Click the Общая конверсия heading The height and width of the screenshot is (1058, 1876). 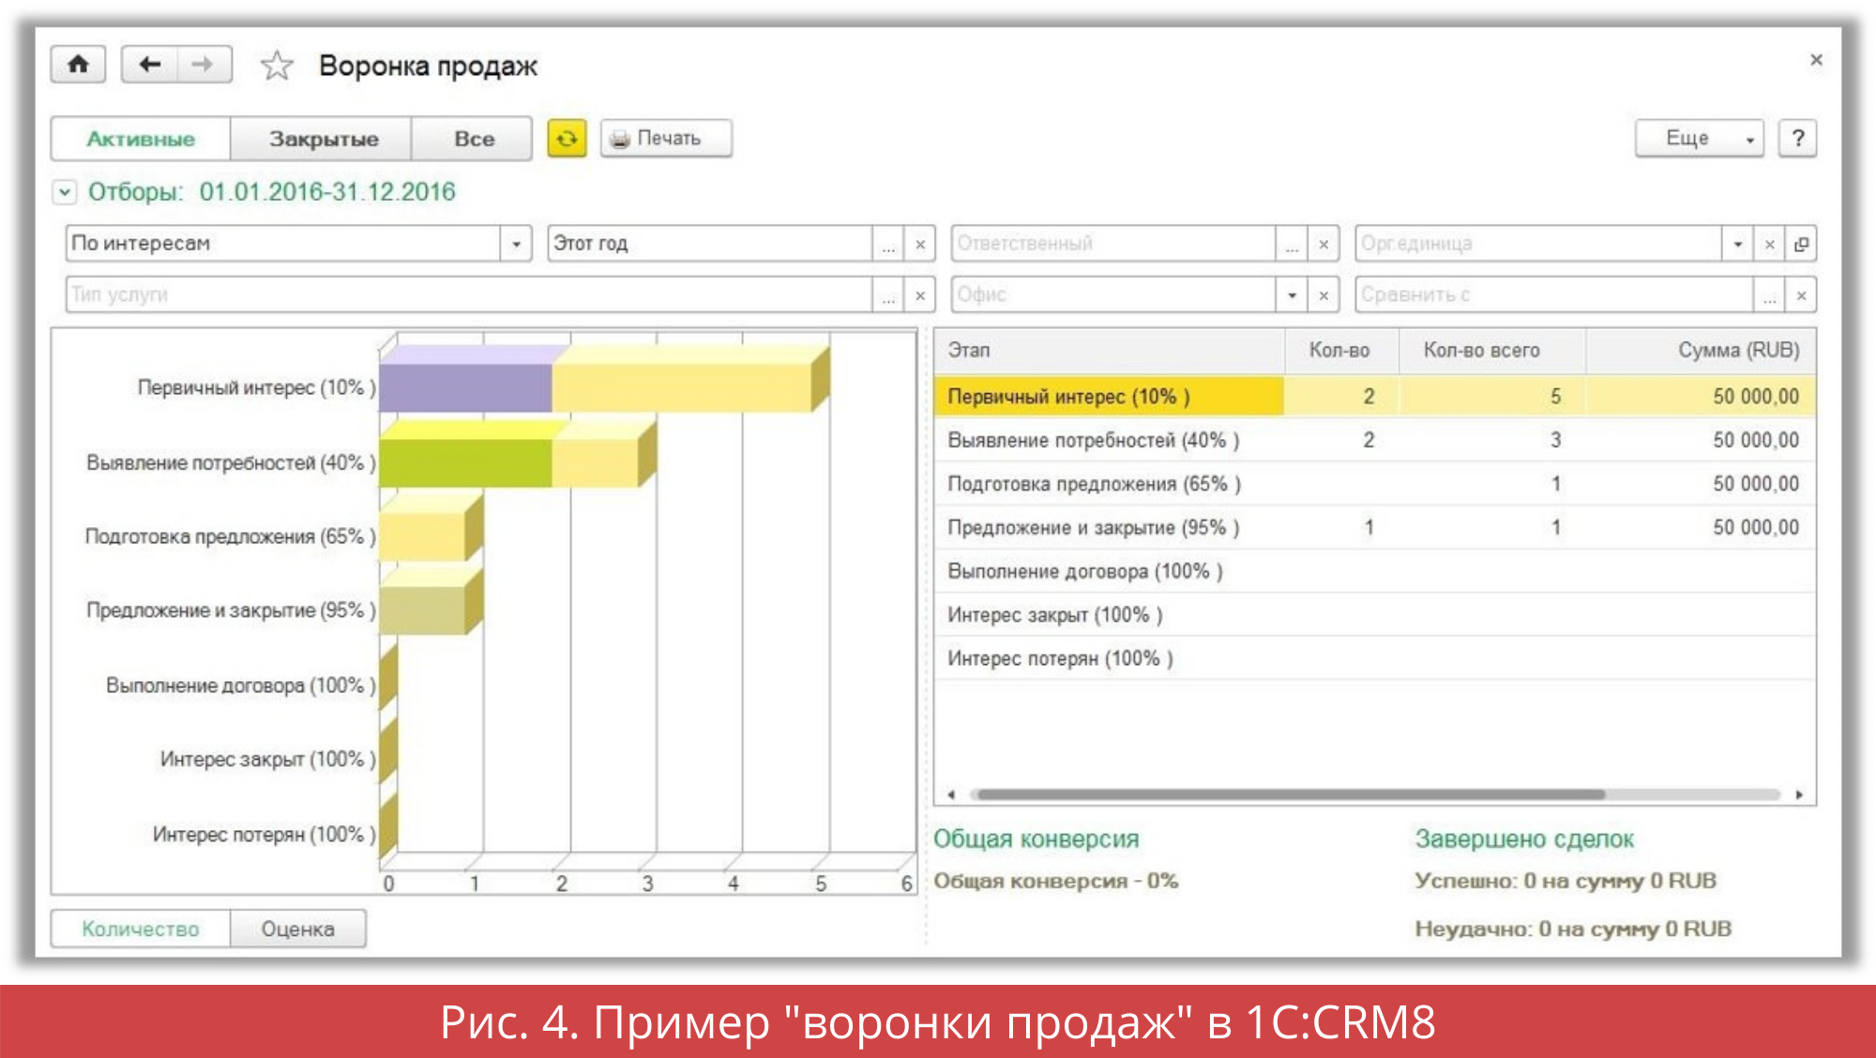point(1036,839)
